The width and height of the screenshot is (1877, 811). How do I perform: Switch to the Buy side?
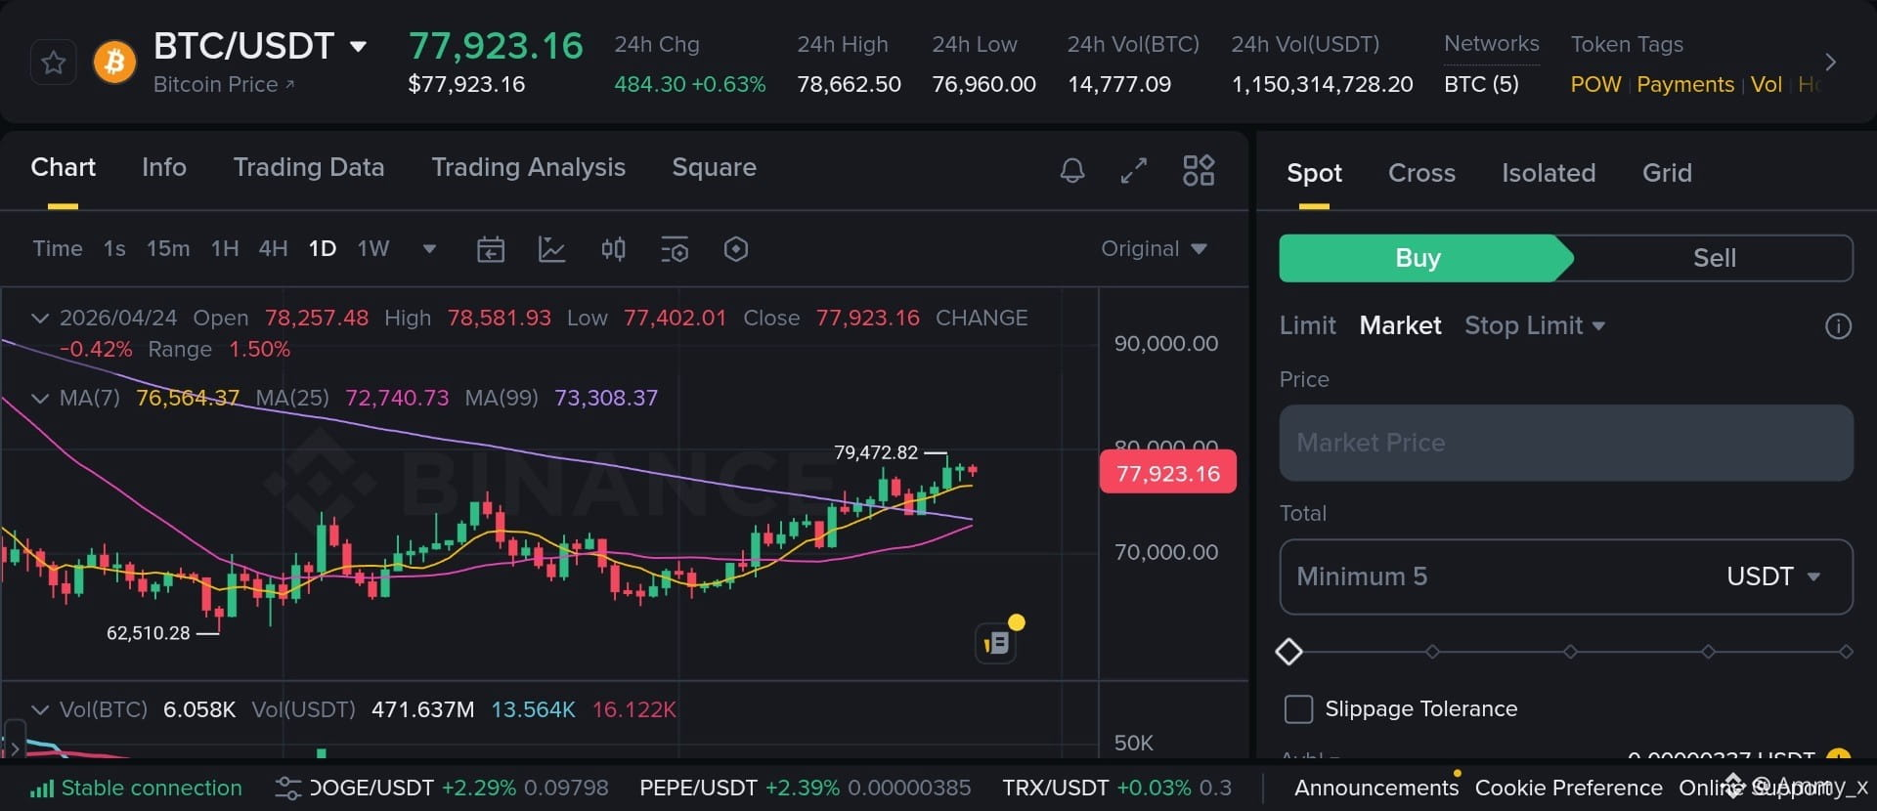(1418, 258)
